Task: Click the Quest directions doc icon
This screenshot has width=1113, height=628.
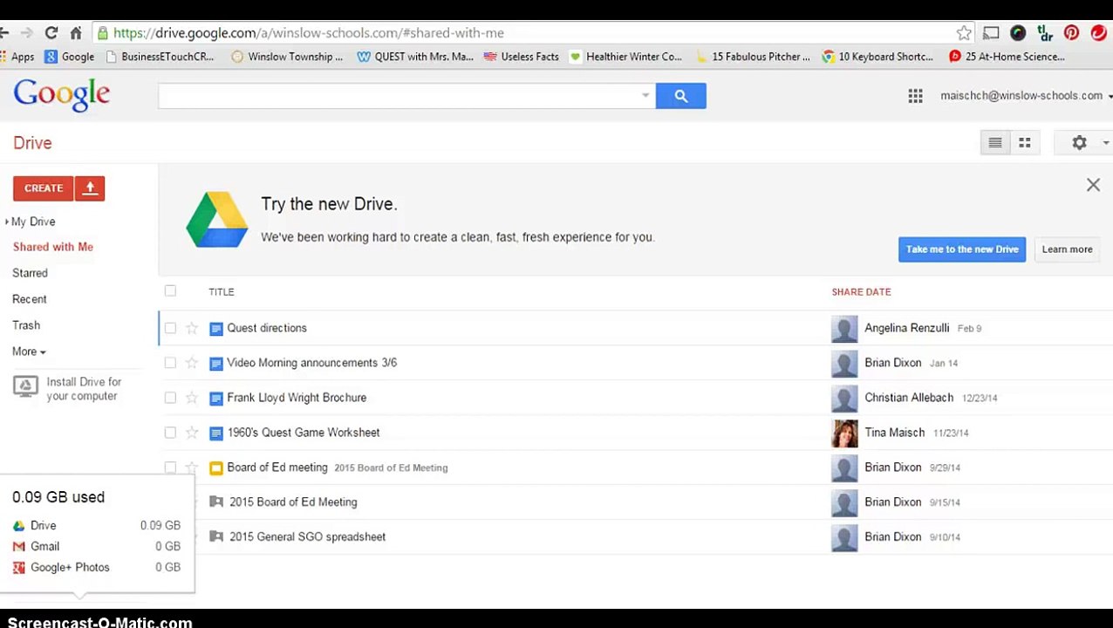Action: point(216,329)
